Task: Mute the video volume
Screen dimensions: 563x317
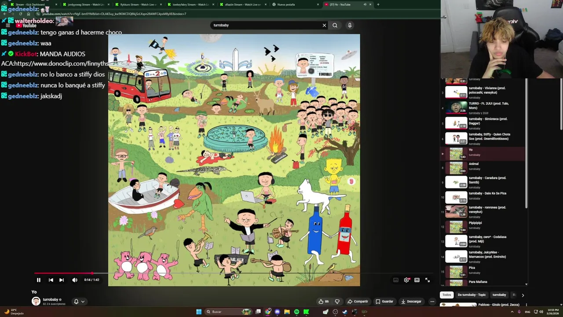Action: point(75,280)
